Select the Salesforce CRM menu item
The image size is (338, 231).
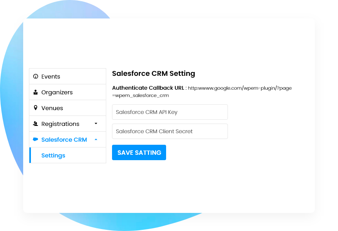click(68, 139)
